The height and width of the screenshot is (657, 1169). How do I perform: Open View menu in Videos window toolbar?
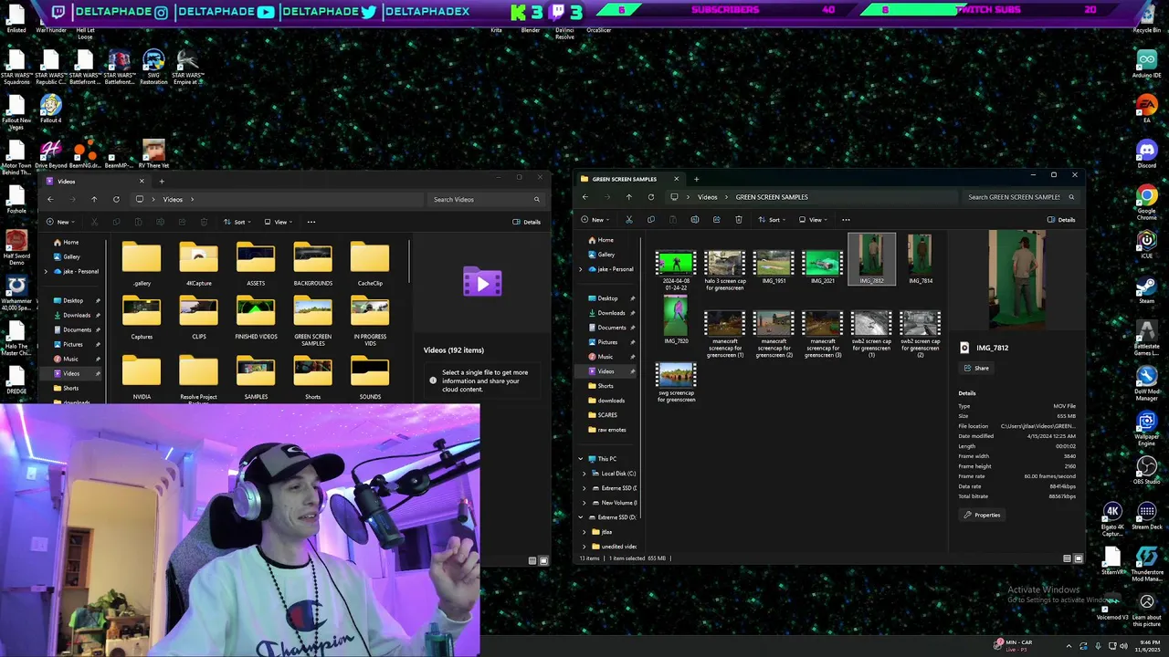click(x=278, y=222)
